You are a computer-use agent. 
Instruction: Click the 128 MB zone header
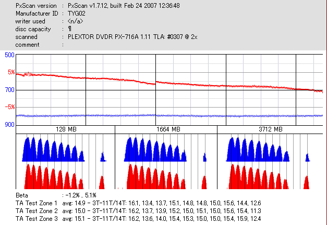[66, 129]
